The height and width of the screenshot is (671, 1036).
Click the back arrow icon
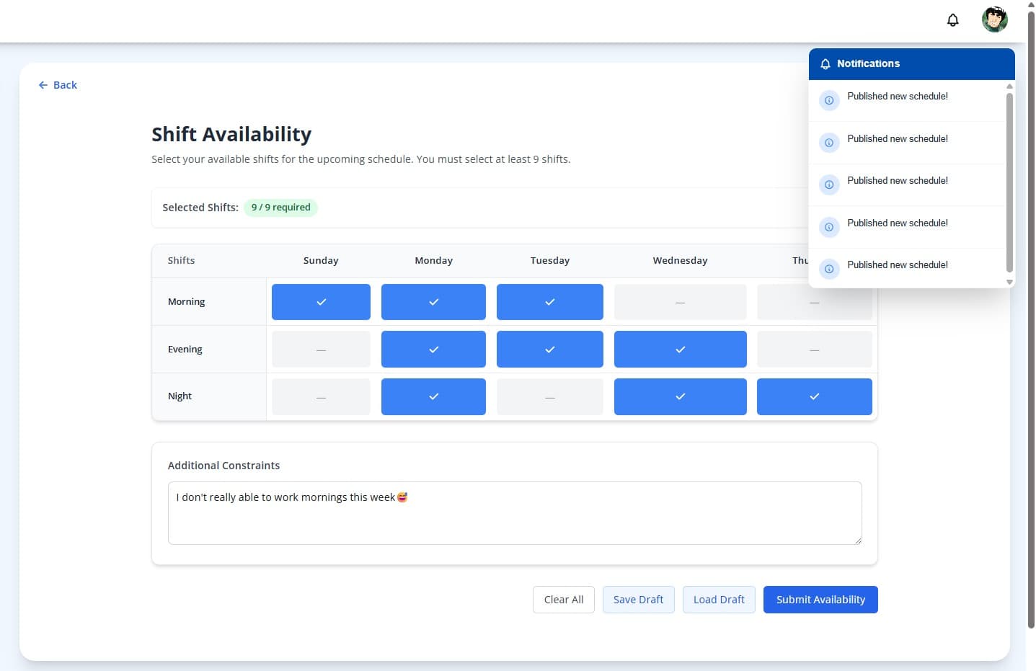43,85
